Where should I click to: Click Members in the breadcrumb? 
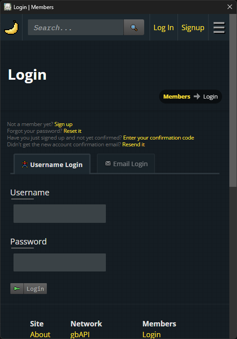pos(177,97)
